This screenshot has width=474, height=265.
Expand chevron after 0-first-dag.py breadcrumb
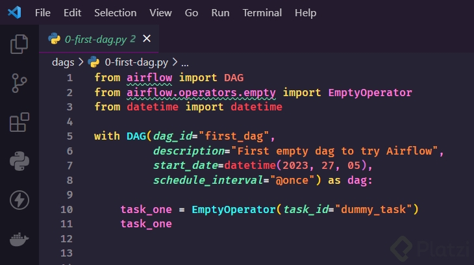pyautogui.click(x=175, y=62)
